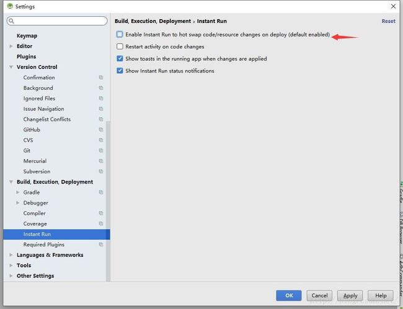This screenshot has height=309, width=403.
Task: Click the Android Studio logo in title bar
Action: [x=10, y=6]
